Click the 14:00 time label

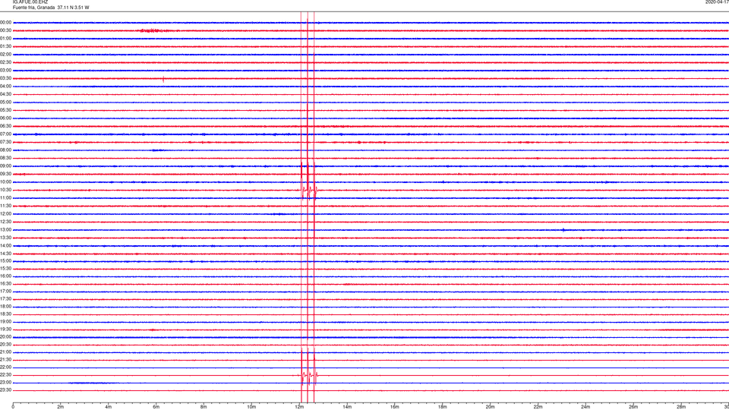point(6,245)
